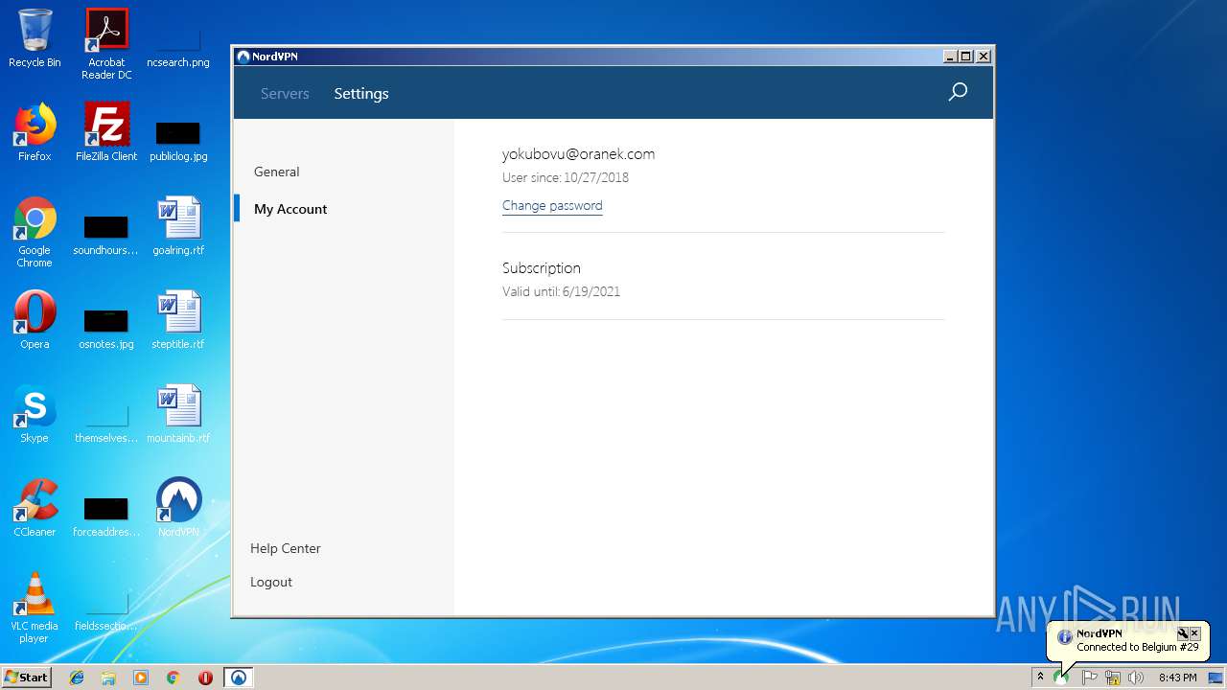
Task: Click 'User since: 10/27/2018' text
Action: (x=566, y=177)
